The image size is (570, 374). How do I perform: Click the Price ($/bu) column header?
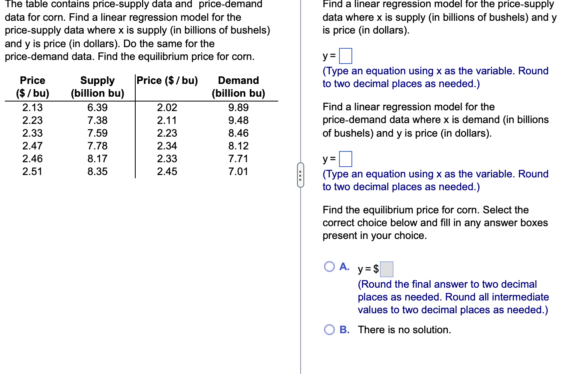(x=167, y=81)
